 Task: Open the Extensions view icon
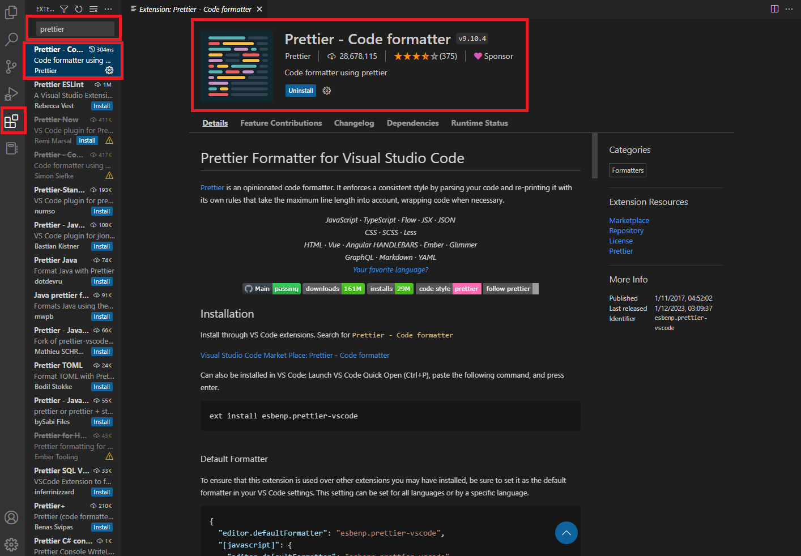11,121
